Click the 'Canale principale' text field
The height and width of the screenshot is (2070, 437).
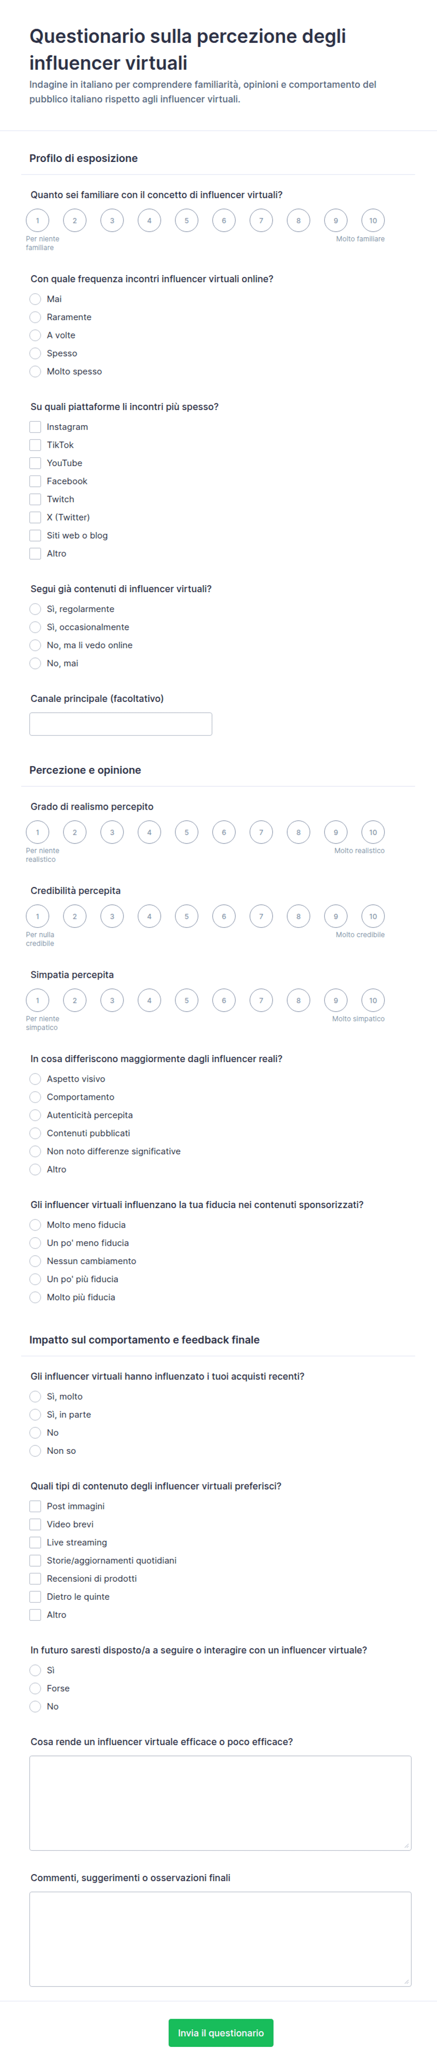coord(121,724)
